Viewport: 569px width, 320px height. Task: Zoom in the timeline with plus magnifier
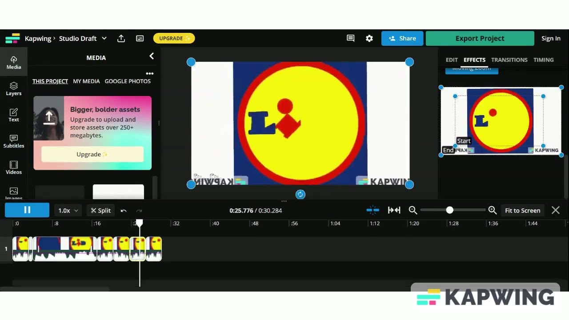(x=493, y=210)
